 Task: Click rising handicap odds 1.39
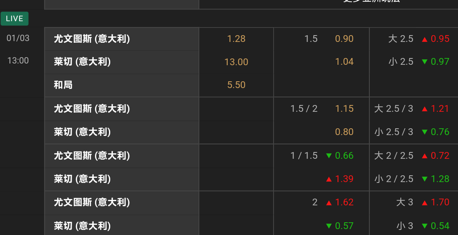344,179
